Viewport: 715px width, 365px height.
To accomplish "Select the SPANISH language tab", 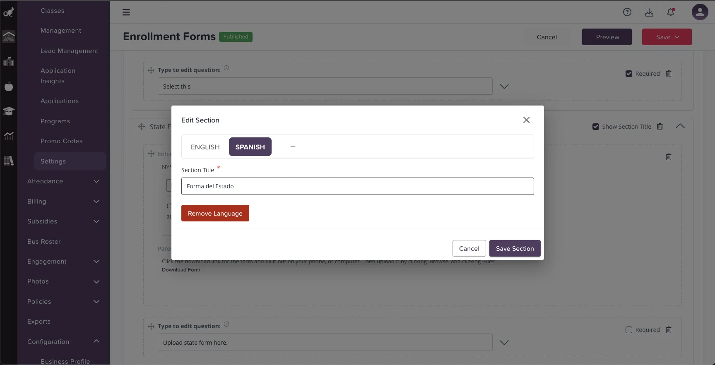I will [x=250, y=147].
